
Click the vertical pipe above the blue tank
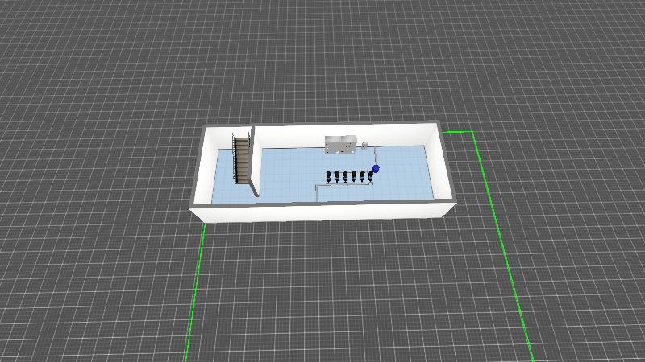click(x=375, y=155)
